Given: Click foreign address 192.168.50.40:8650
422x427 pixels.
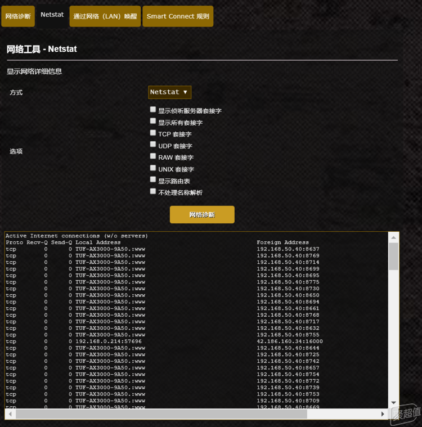Looking at the screenshot, I should [288, 295].
